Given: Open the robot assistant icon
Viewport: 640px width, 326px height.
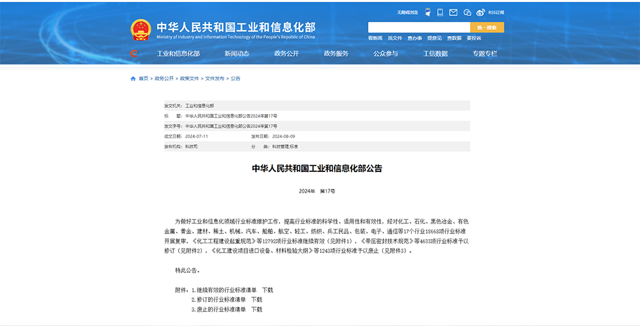Looking at the screenshot, I should [x=427, y=12].
